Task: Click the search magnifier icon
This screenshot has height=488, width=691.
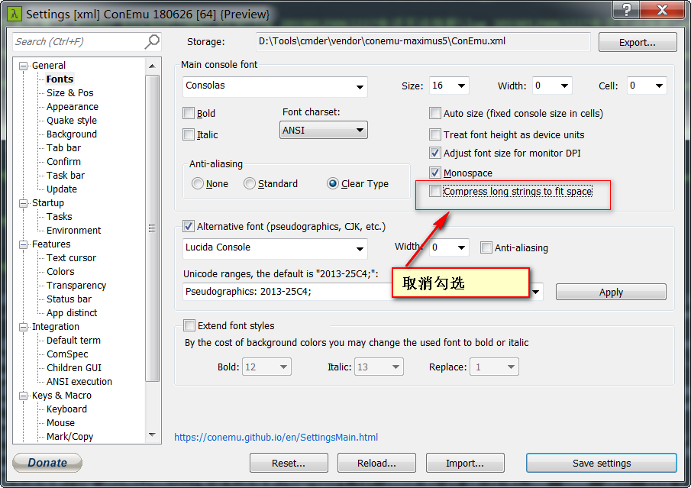Action: 152,42
